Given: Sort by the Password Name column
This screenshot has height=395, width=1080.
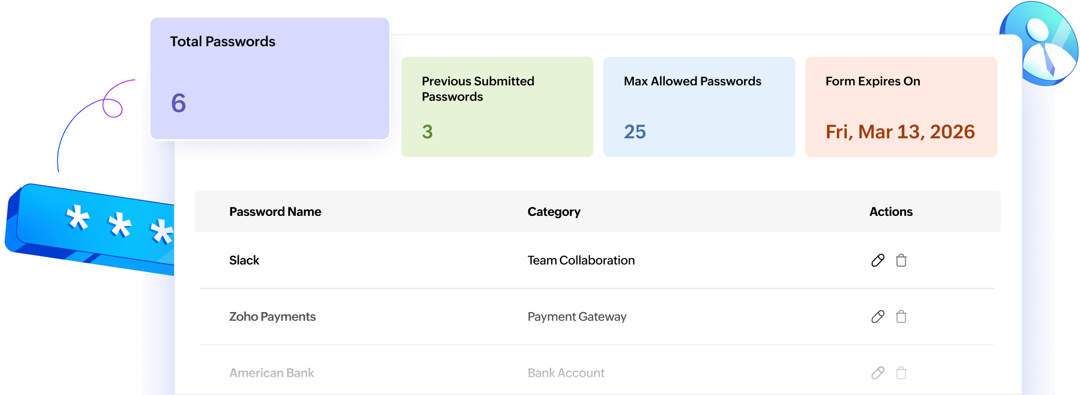Looking at the screenshot, I should [x=275, y=211].
